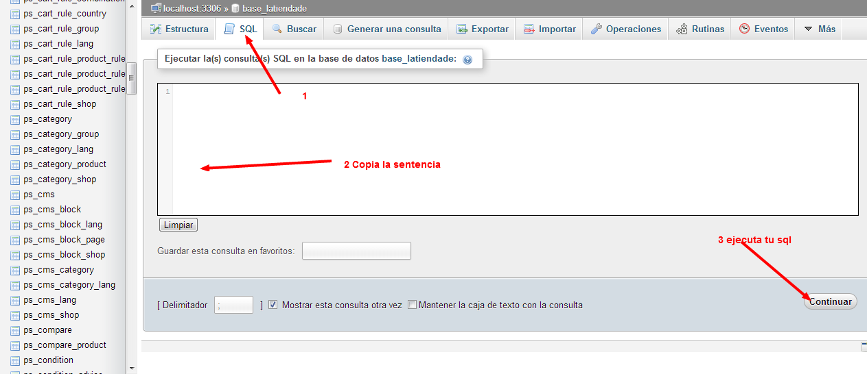Click the Exportar tab icon

click(462, 29)
